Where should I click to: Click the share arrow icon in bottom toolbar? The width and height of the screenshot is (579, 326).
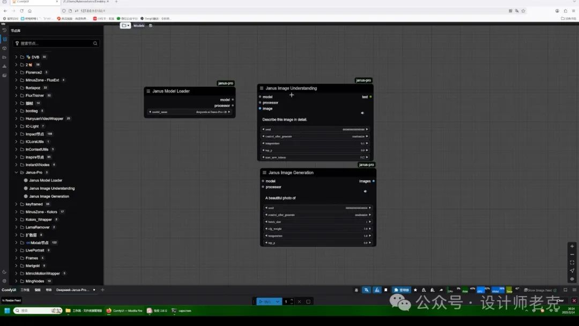(x=441, y=290)
